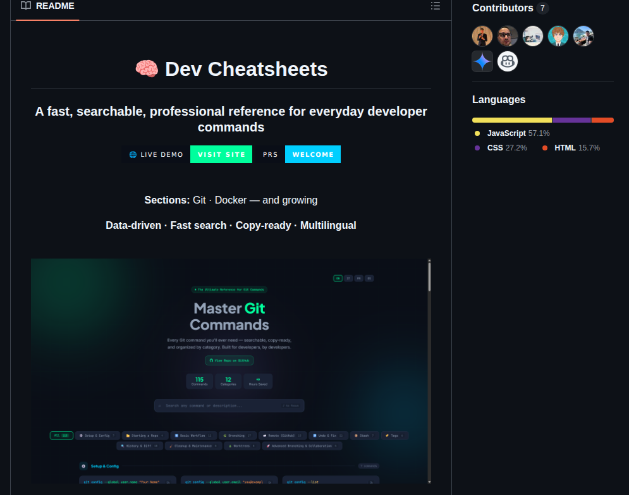Open the JavaScript 57.1% language link

(x=512, y=133)
